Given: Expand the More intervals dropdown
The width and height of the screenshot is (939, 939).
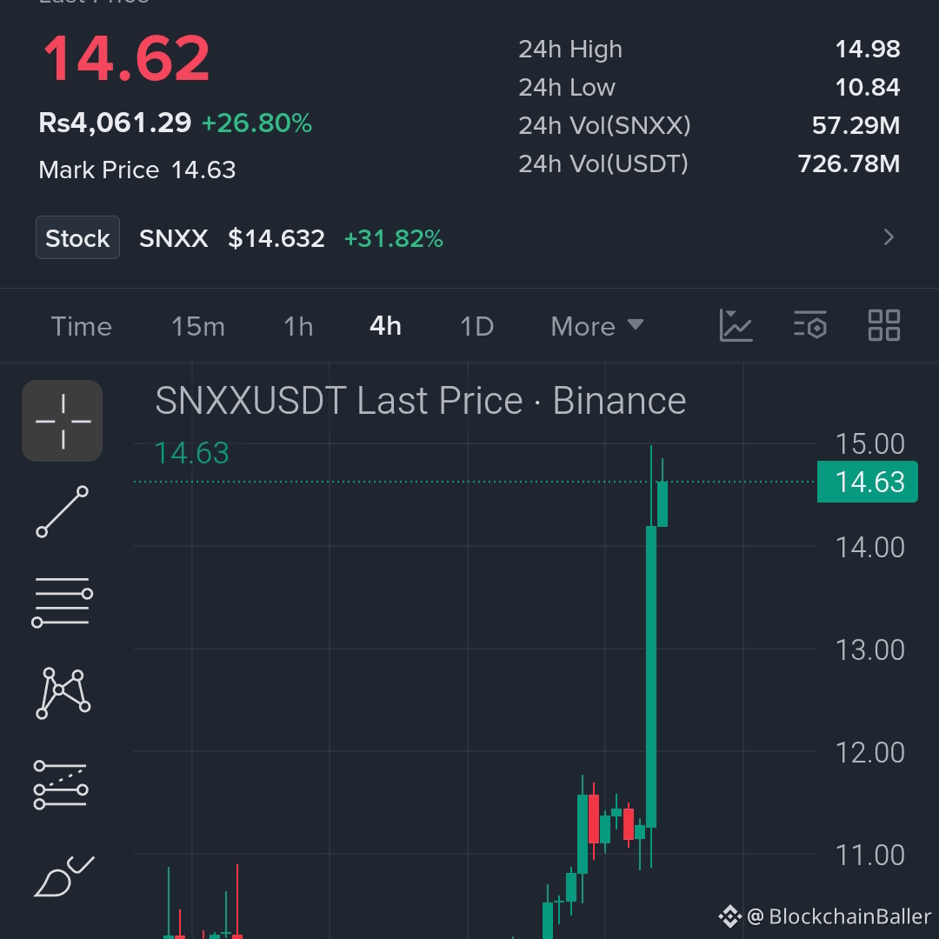Looking at the screenshot, I should tap(597, 326).
